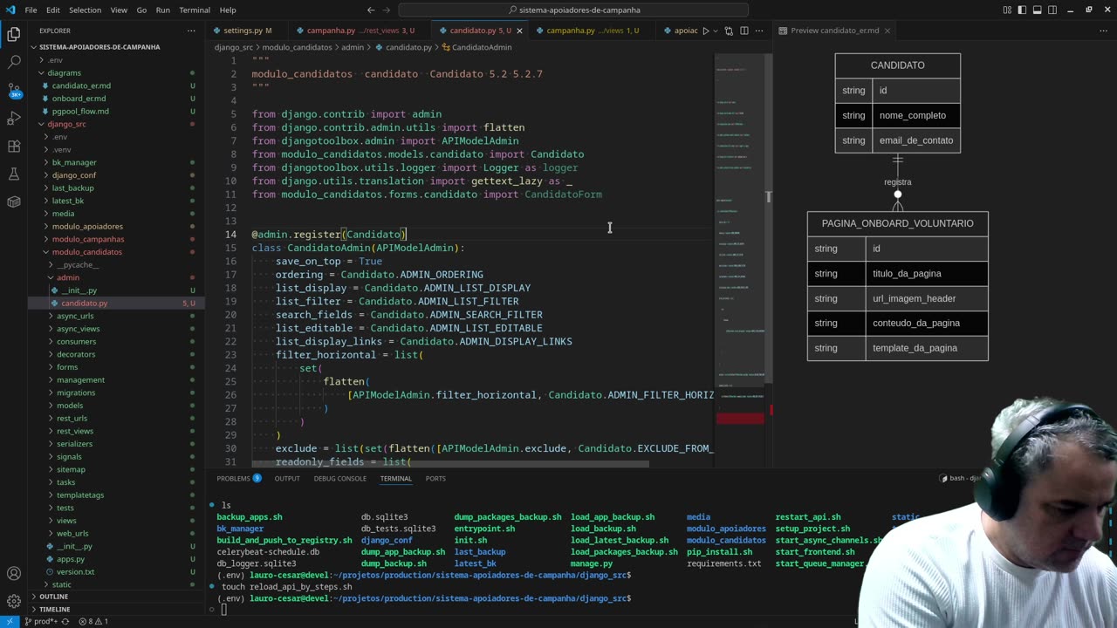Switch to the PROBLEMS panel tab

tap(233, 479)
